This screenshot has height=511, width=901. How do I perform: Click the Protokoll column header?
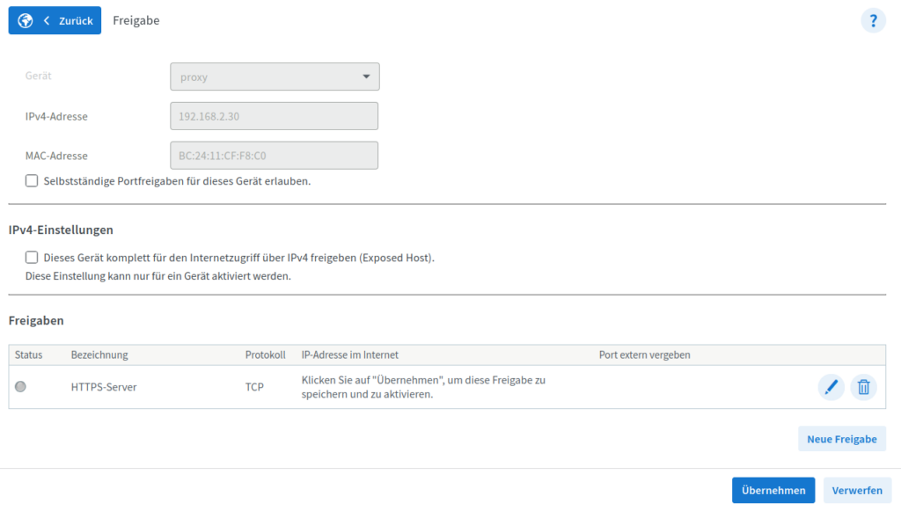click(x=266, y=354)
